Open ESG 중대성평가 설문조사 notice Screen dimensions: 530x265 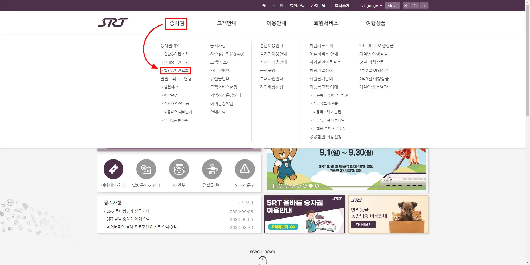pyautogui.click(x=128, y=211)
